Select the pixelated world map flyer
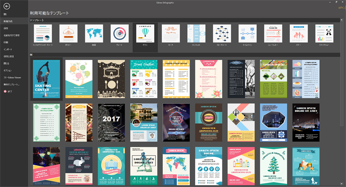Screen dimensions: 346x187 click(x=176, y=166)
